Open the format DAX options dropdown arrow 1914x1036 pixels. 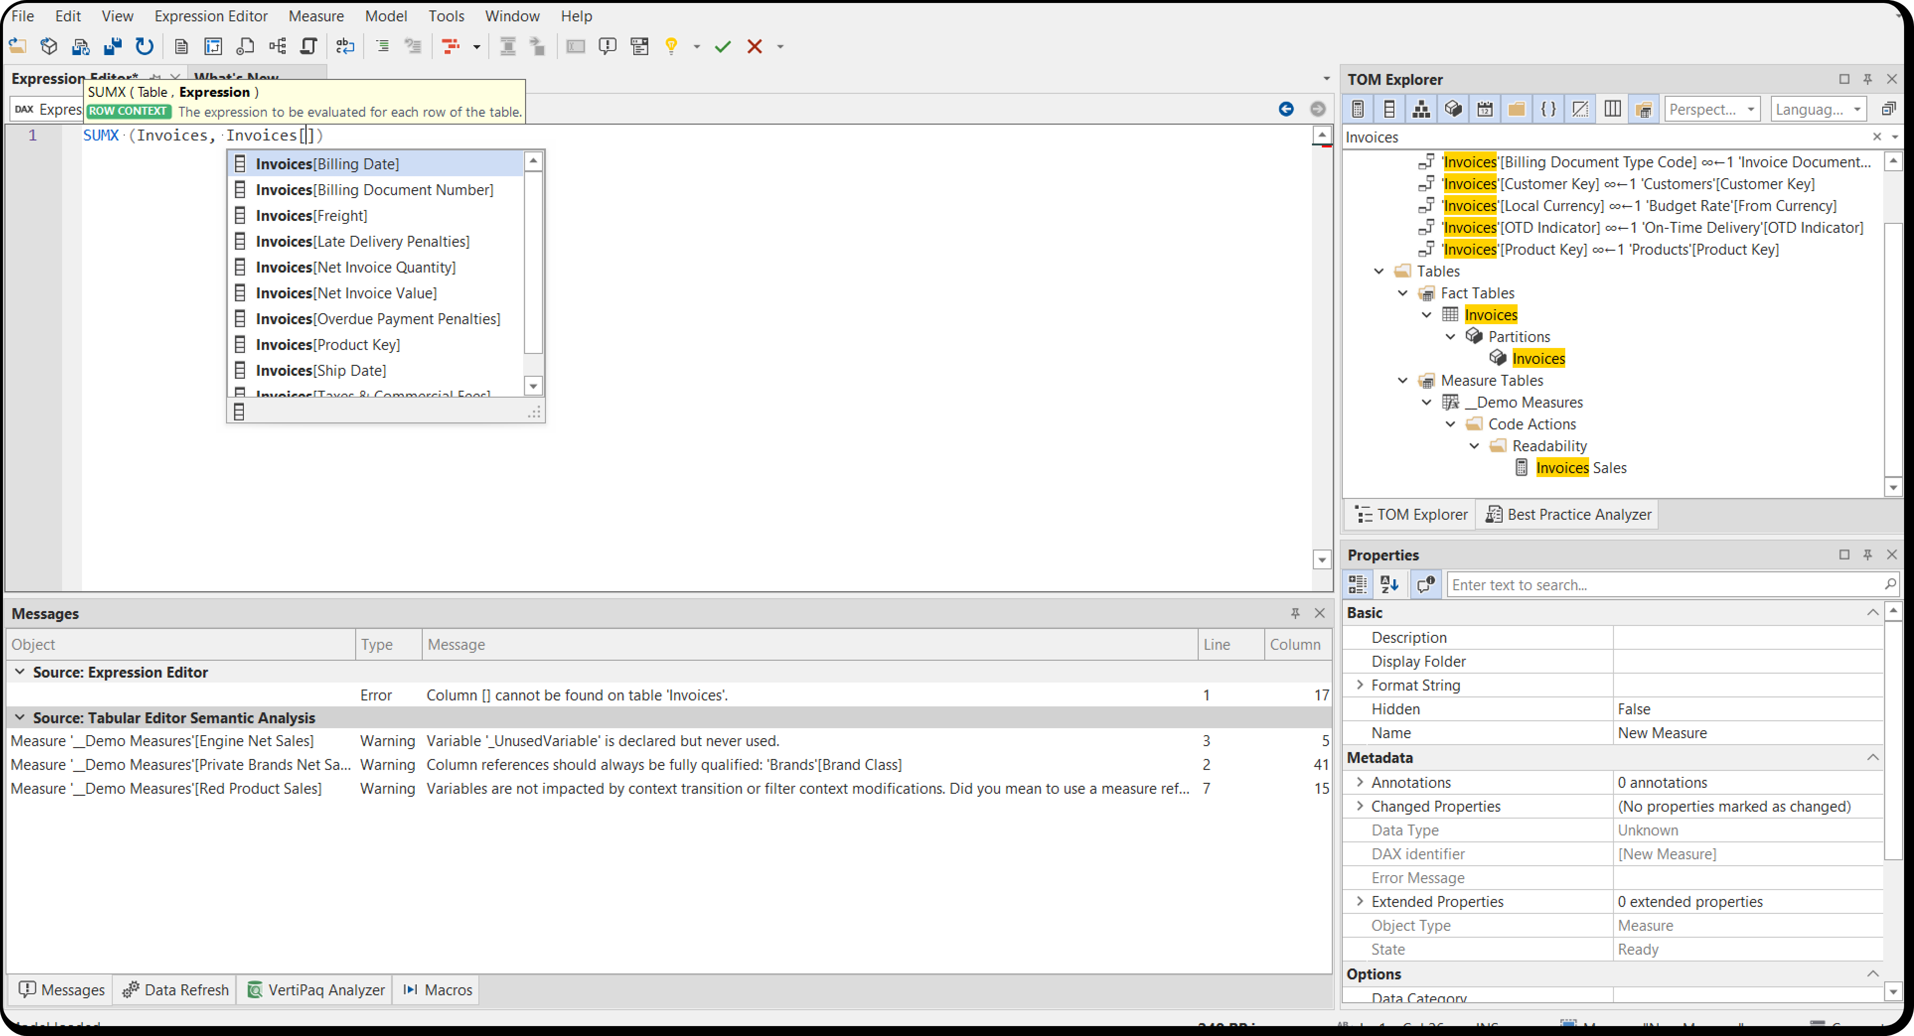[476, 47]
